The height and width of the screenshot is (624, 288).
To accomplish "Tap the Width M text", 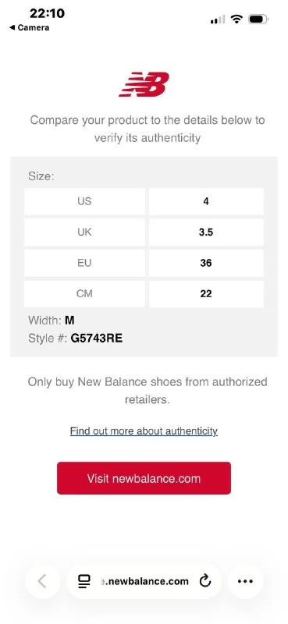I will coord(52,320).
